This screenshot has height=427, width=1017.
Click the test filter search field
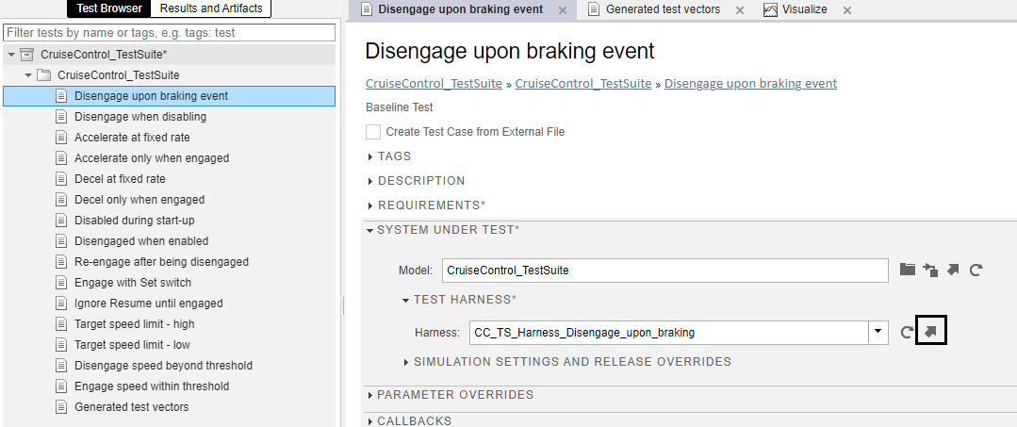tap(170, 33)
